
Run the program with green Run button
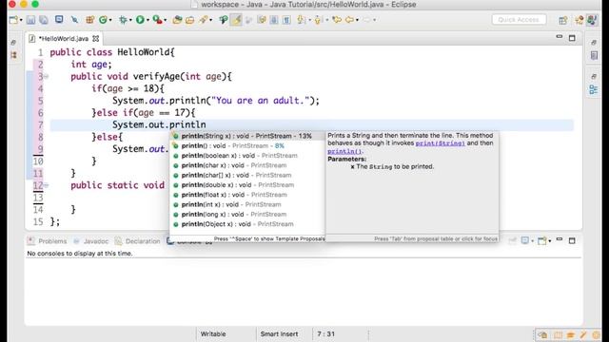[x=140, y=20]
